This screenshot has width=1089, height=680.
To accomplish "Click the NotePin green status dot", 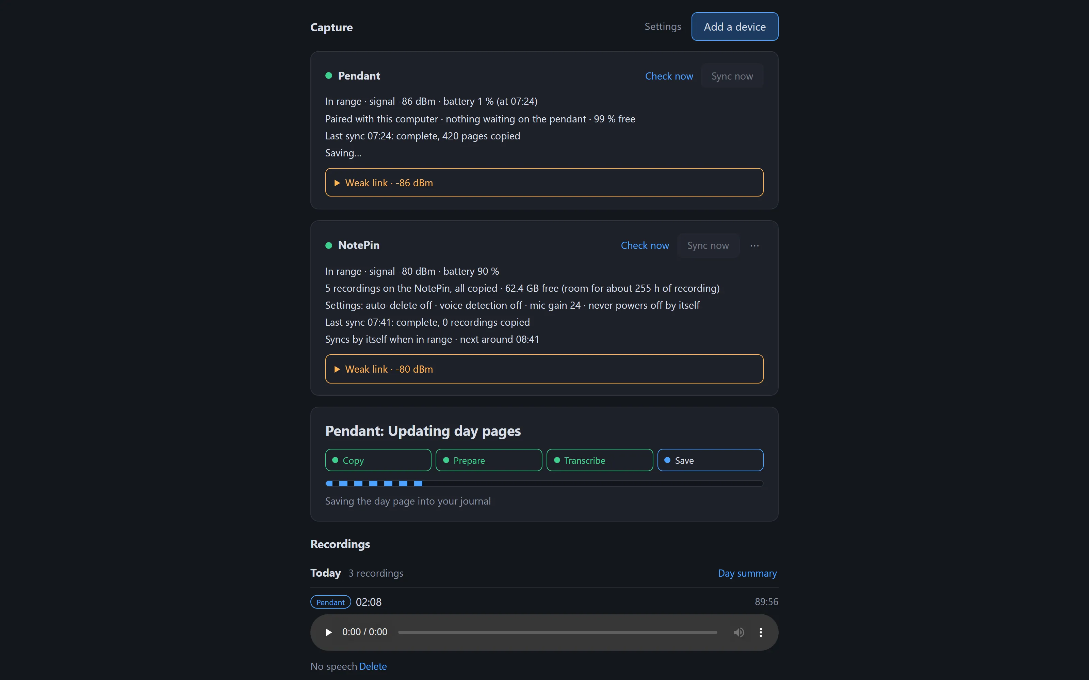I will [328, 245].
